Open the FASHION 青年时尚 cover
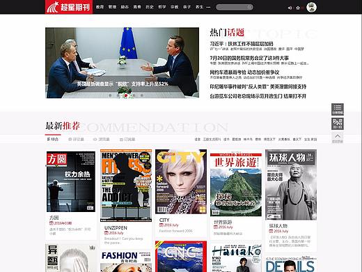Viewport: 362px width, 272px height. [126, 262]
